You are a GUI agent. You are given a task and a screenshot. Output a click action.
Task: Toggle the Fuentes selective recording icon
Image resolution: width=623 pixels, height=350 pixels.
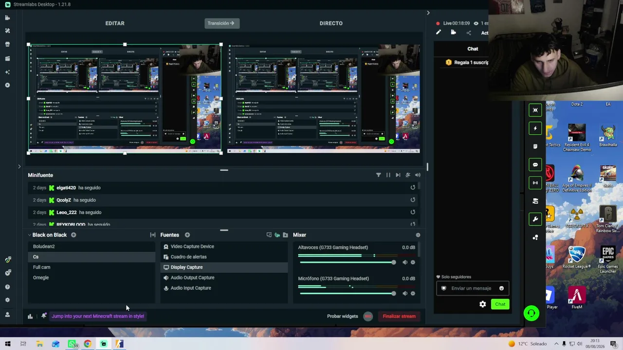click(277, 235)
